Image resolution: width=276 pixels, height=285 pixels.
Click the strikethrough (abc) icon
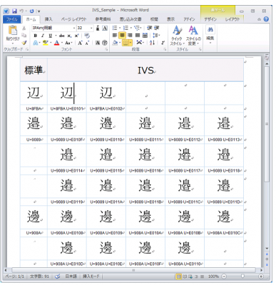[62, 36]
